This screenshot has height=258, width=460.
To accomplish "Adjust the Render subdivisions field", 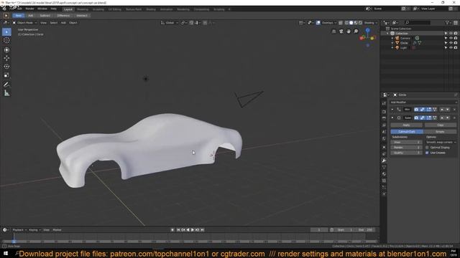I will point(406,148).
